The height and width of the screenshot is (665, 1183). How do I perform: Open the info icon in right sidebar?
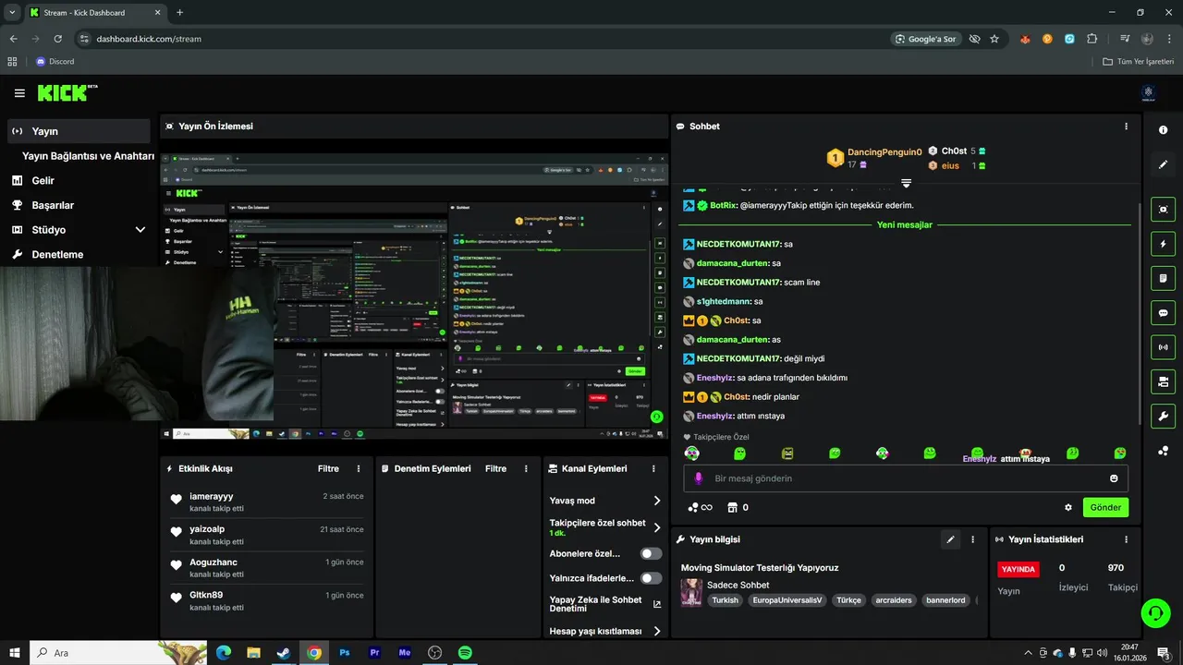[1164, 130]
